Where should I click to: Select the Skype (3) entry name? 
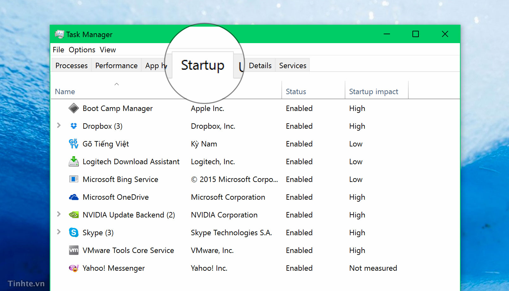(x=98, y=233)
